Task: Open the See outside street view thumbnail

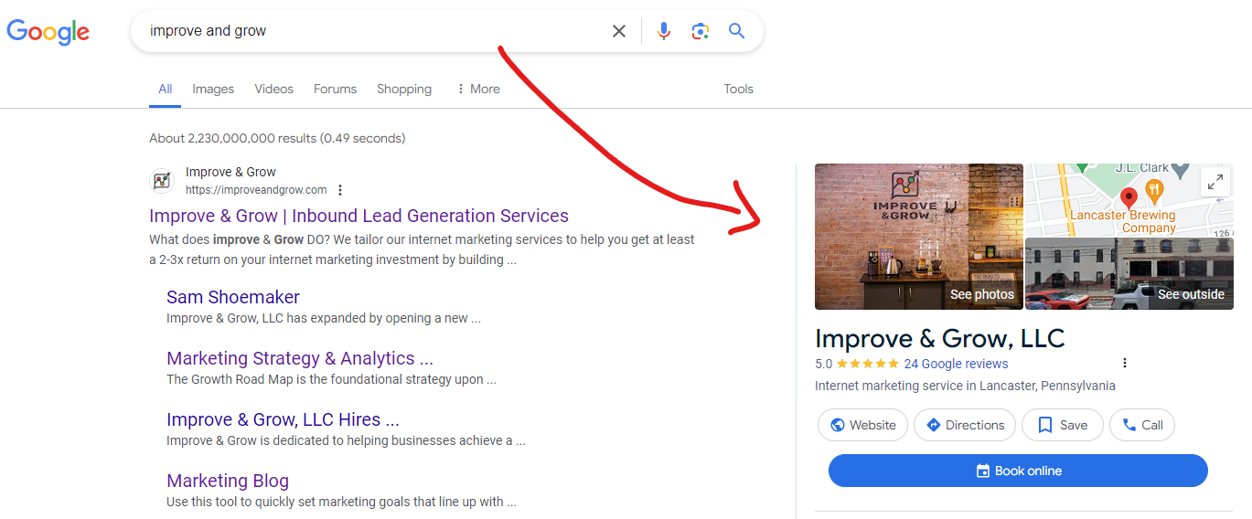Action: click(1129, 274)
